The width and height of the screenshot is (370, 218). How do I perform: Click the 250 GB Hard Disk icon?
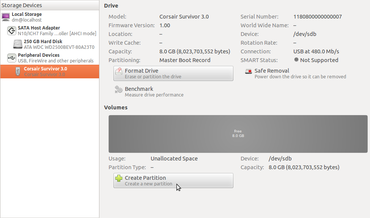click(x=18, y=44)
